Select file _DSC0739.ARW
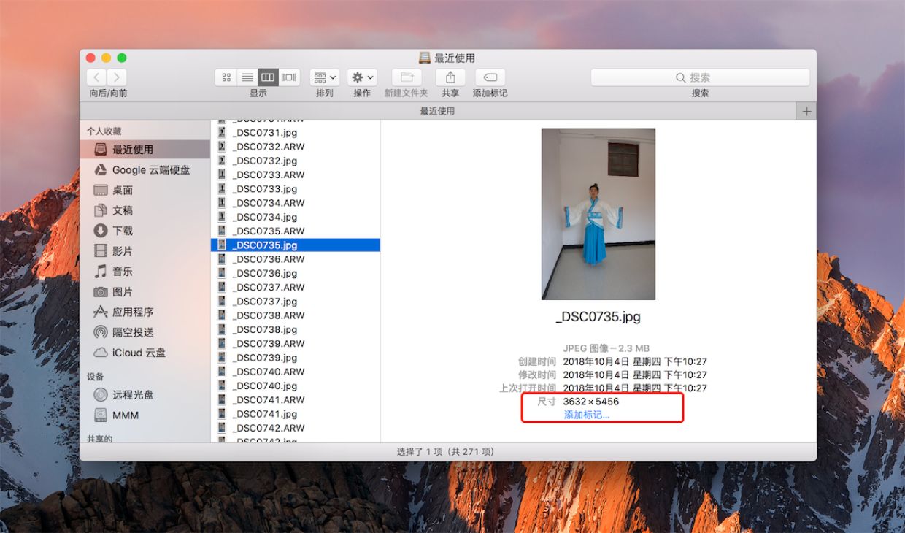Image resolution: width=905 pixels, height=533 pixels. pos(296,344)
